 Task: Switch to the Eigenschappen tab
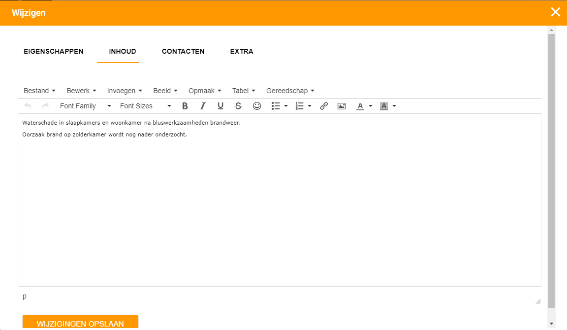click(x=54, y=51)
